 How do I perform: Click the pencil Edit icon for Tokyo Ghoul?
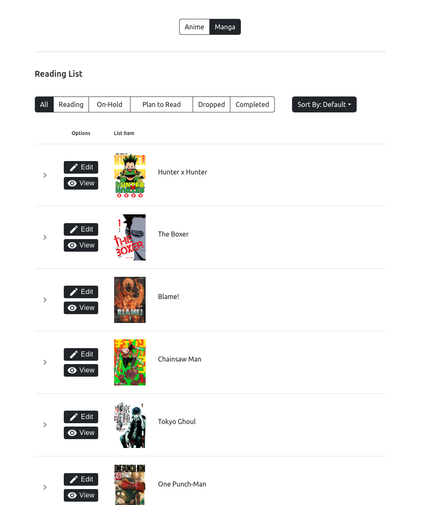click(74, 417)
